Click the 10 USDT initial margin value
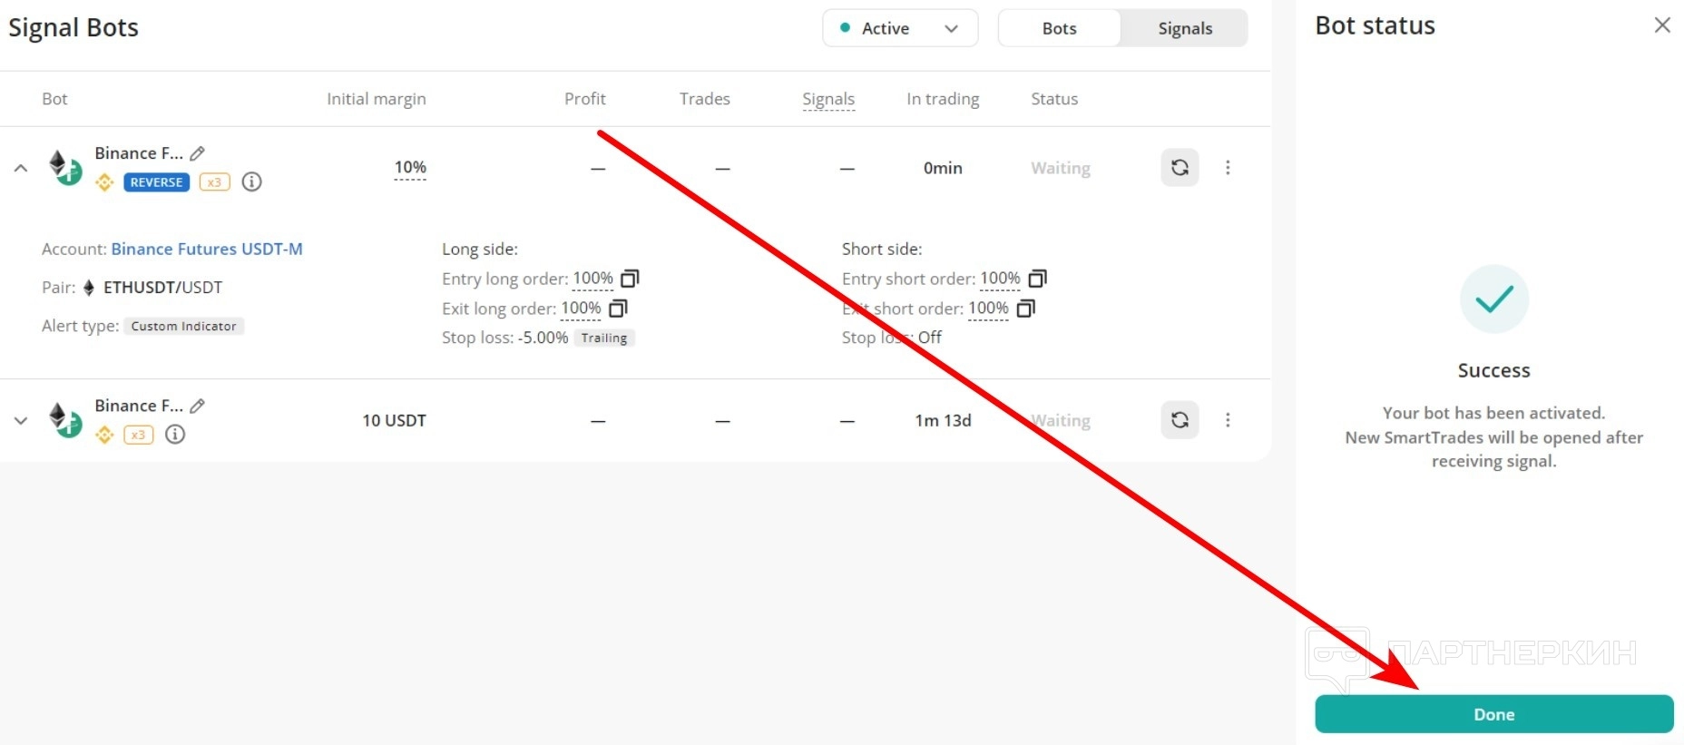Image resolution: width=1684 pixels, height=745 pixels. pyautogui.click(x=394, y=420)
